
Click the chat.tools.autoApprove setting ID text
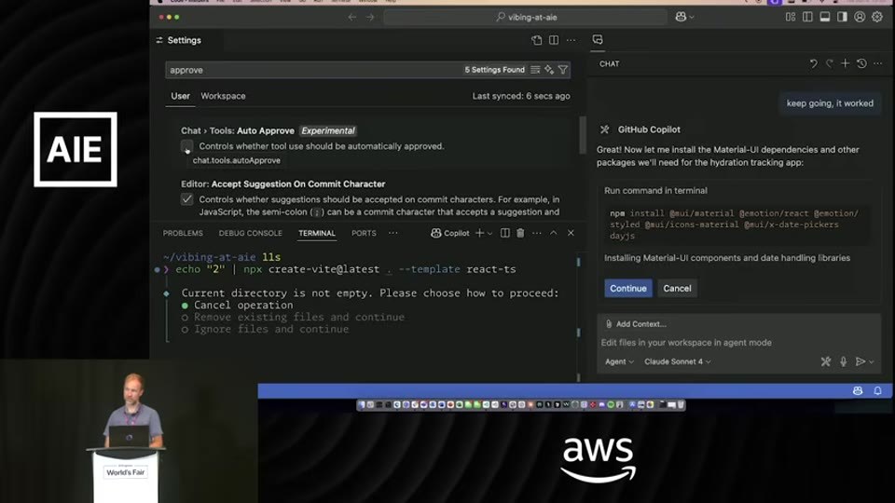coord(236,161)
